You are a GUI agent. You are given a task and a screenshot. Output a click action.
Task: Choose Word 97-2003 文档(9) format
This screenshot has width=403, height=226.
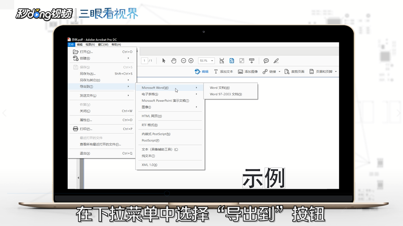point(231,94)
